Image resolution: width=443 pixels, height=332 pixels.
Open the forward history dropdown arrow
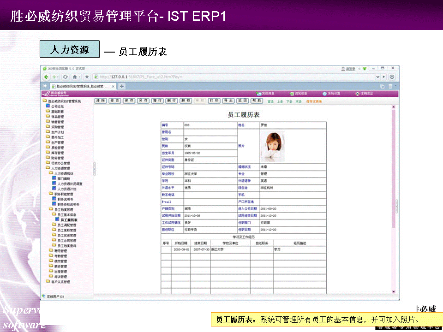click(58, 77)
